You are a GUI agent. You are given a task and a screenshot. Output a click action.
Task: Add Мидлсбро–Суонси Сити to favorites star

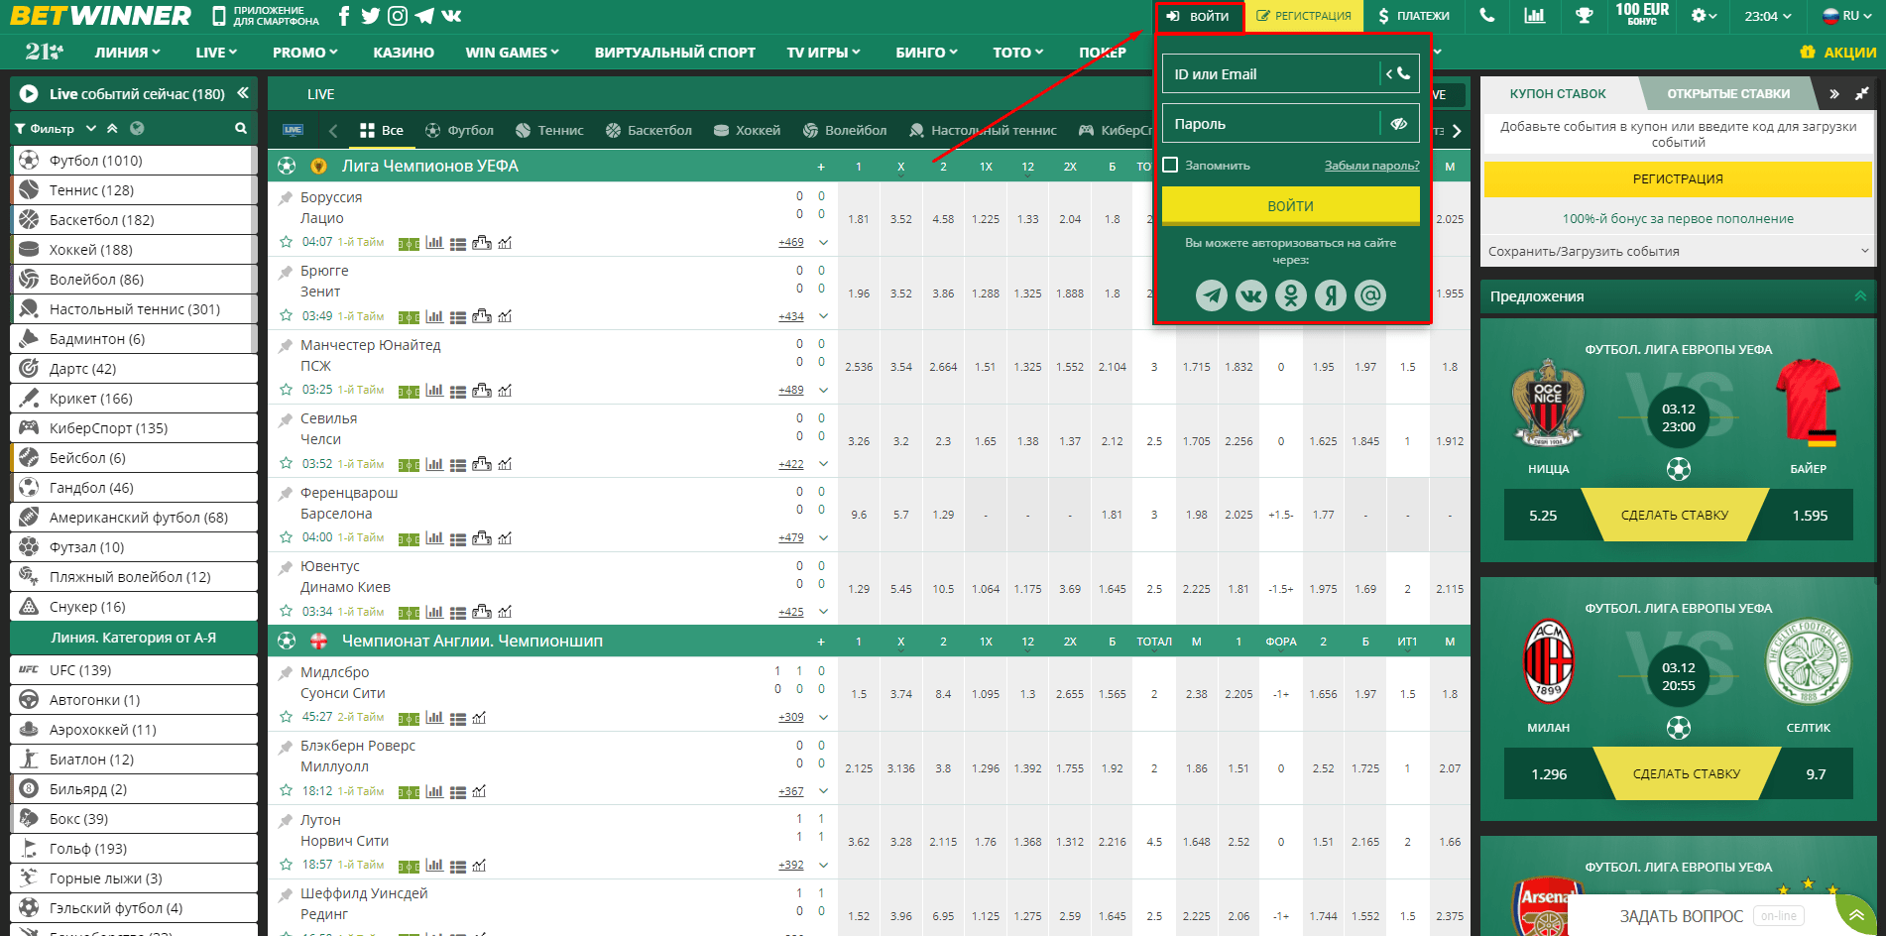coord(287,717)
